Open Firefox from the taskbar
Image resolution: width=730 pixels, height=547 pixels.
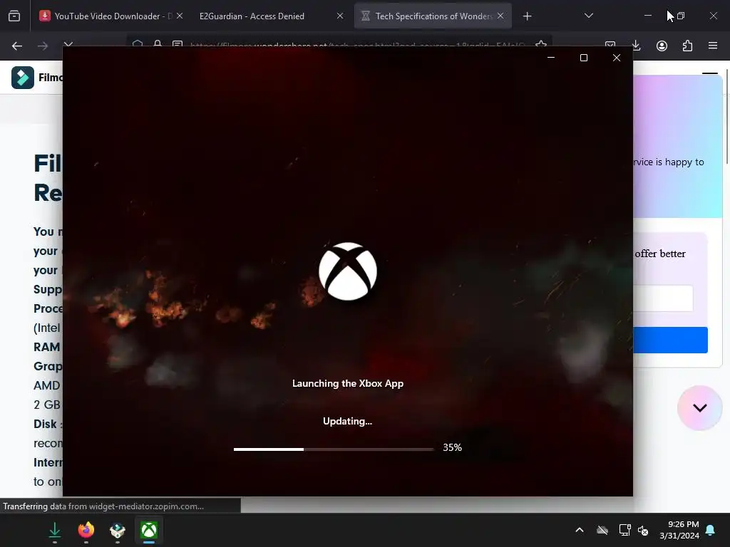click(86, 530)
